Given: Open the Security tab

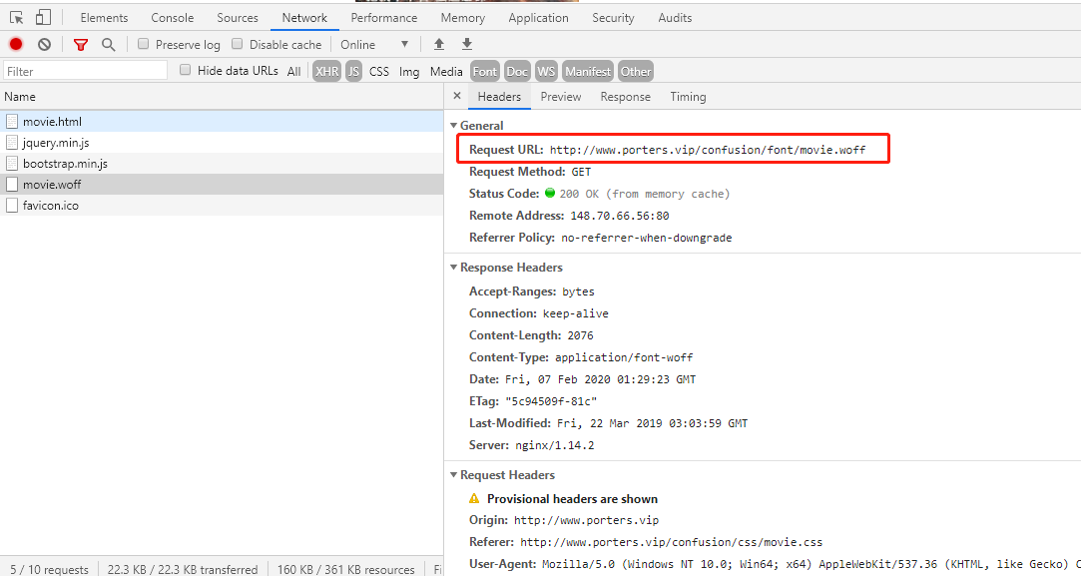Looking at the screenshot, I should 613,18.
